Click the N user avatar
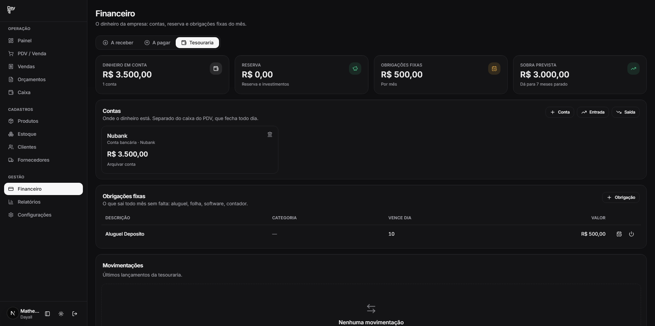The width and height of the screenshot is (655, 326). coord(13,313)
